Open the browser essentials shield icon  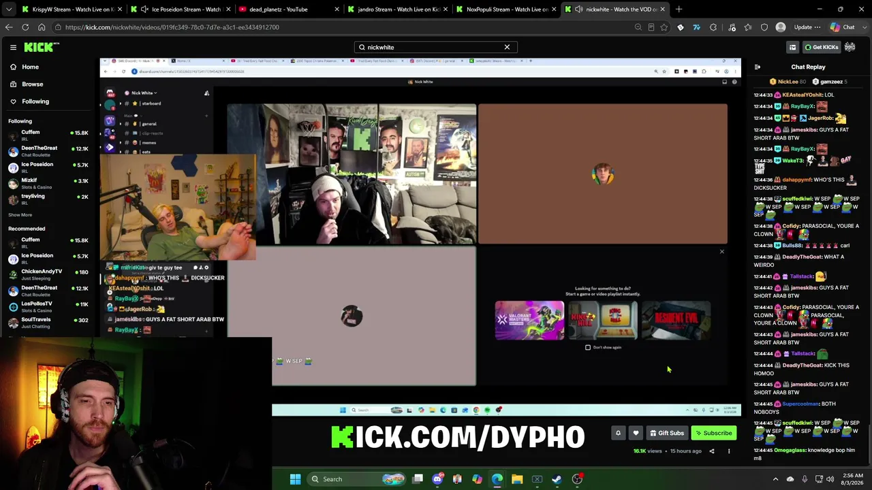(x=764, y=27)
